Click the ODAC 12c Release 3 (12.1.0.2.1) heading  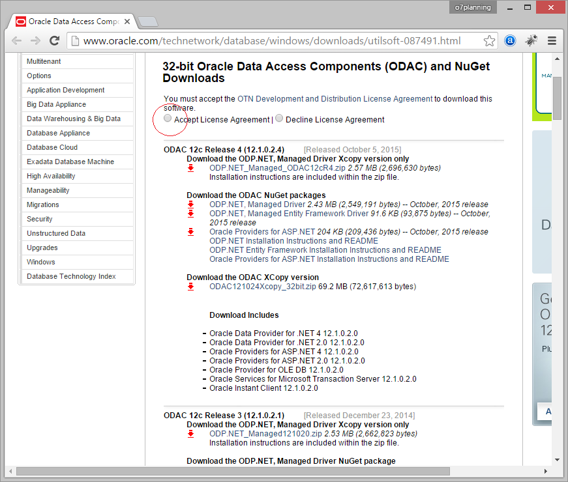point(224,416)
